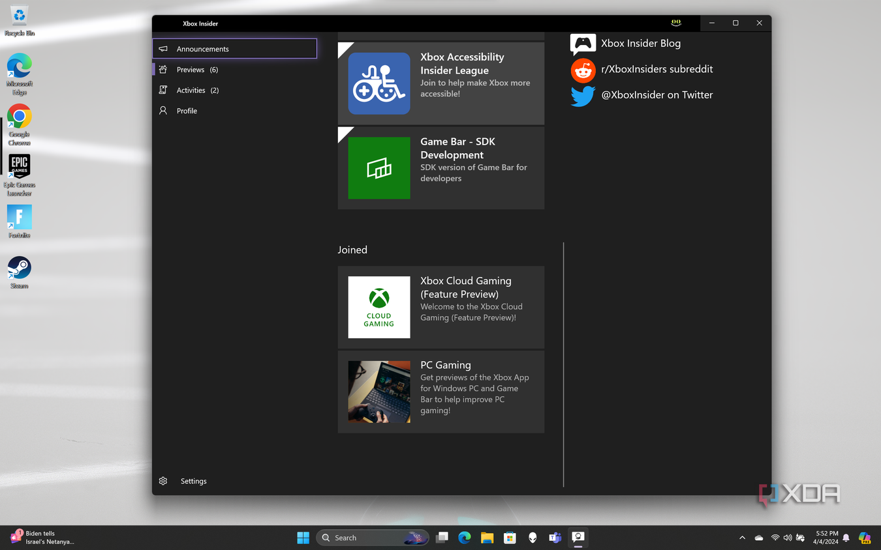Open the Announcements section
Screen dimensions: 881x550
235,49
